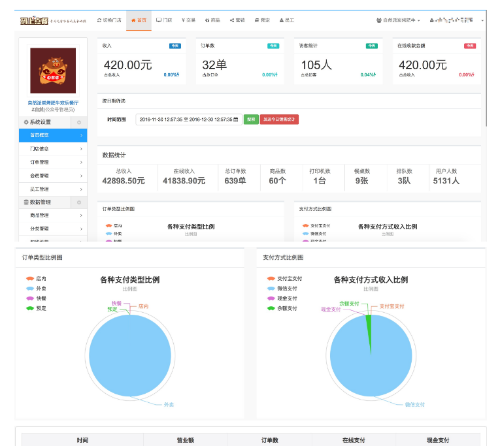Toggle 外卖 legend in the large order-type chart

pos(36,289)
